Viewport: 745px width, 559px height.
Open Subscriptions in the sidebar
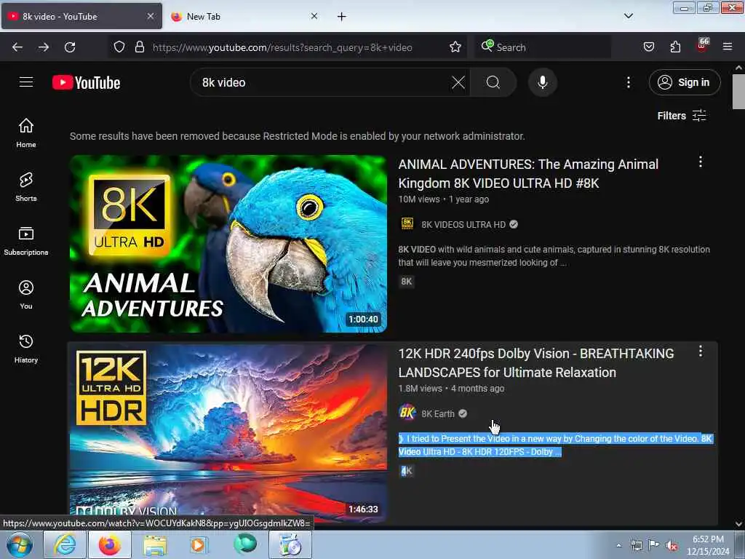[x=26, y=240]
